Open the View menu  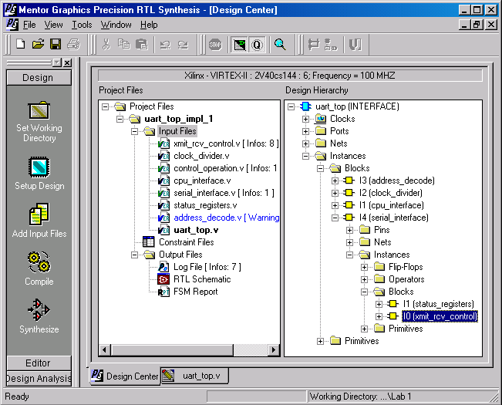53,25
